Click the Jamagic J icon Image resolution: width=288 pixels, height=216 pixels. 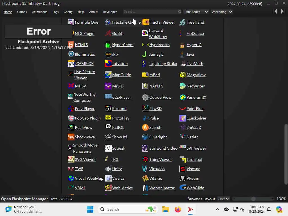coord(144,54)
